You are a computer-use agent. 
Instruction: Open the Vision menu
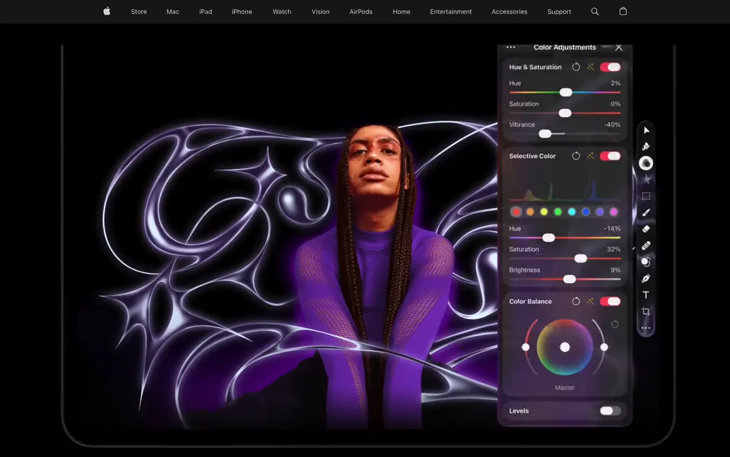321,12
